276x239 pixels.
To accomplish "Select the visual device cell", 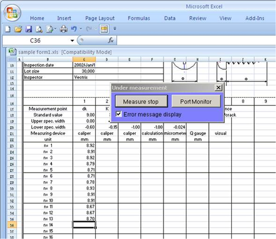I will [x=220, y=134].
